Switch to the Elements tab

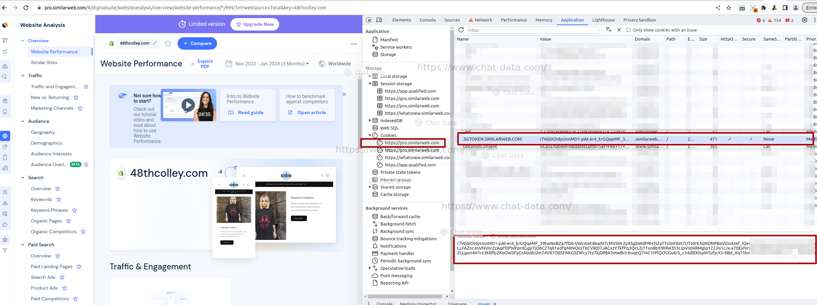coord(402,20)
